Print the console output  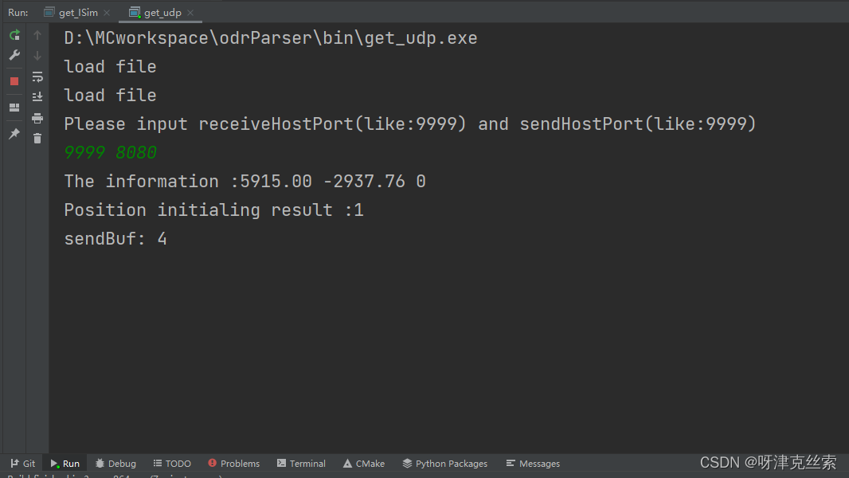tap(37, 118)
